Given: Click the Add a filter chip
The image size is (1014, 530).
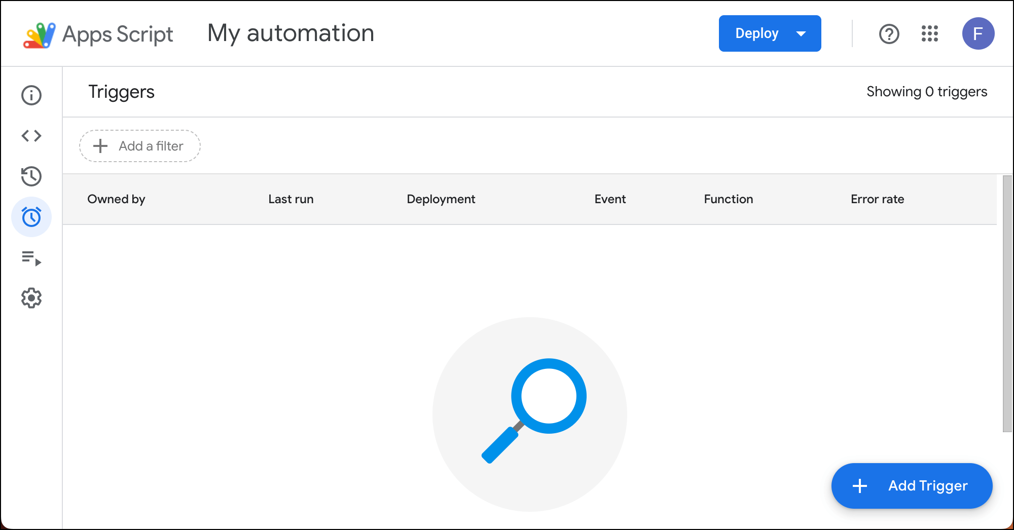Looking at the screenshot, I should (x=140, y=146).
